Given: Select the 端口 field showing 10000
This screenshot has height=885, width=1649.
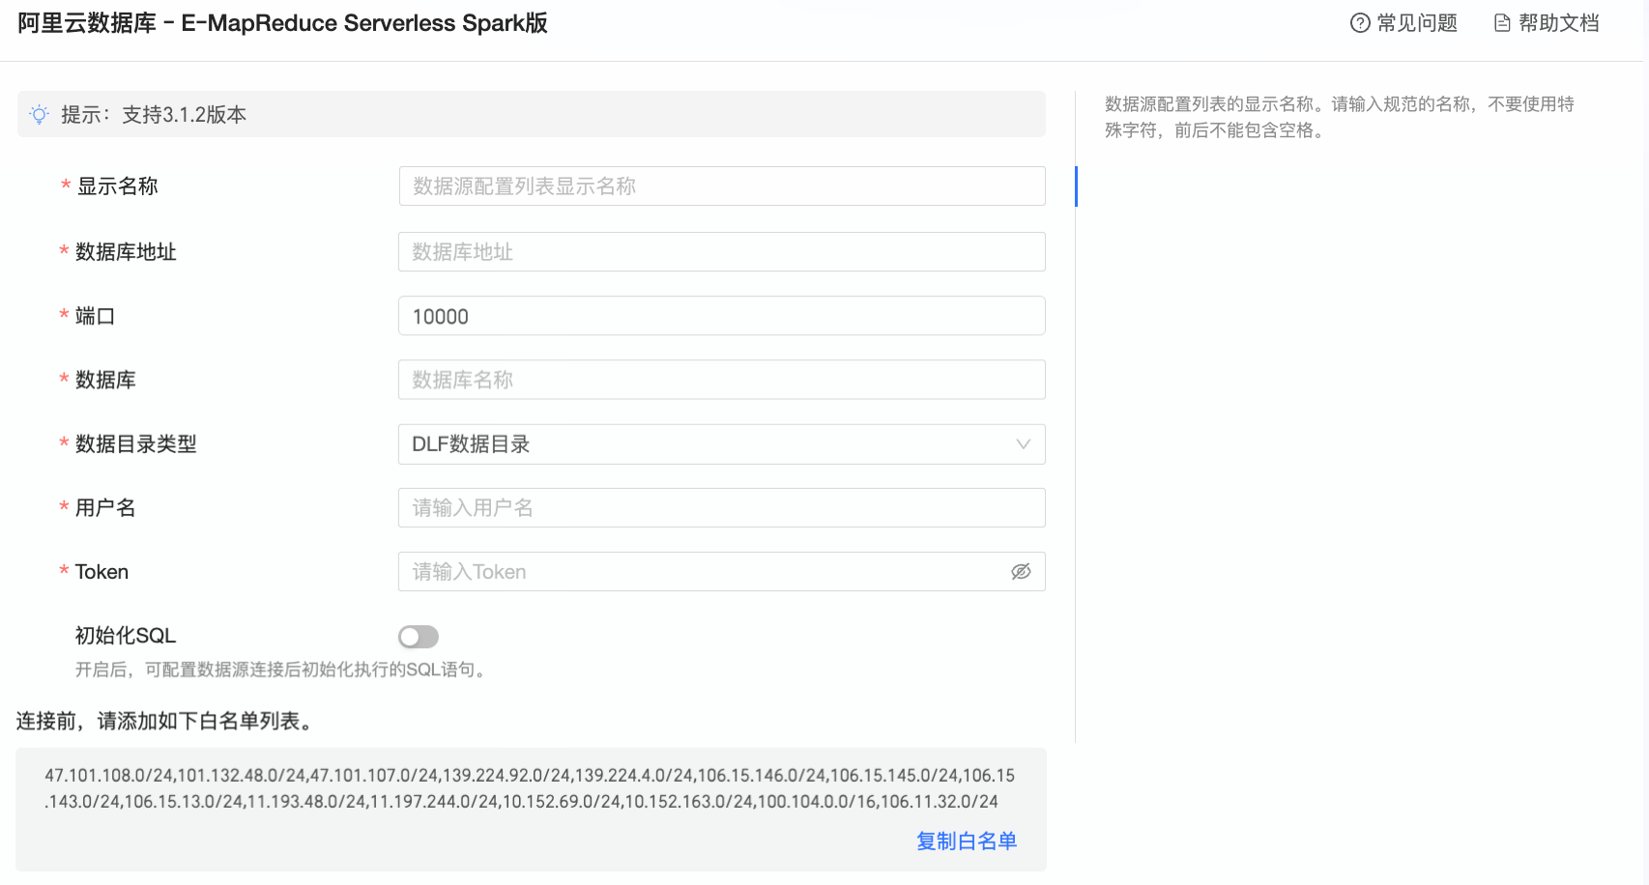Looking at the screenshot, I should (722, 316).
